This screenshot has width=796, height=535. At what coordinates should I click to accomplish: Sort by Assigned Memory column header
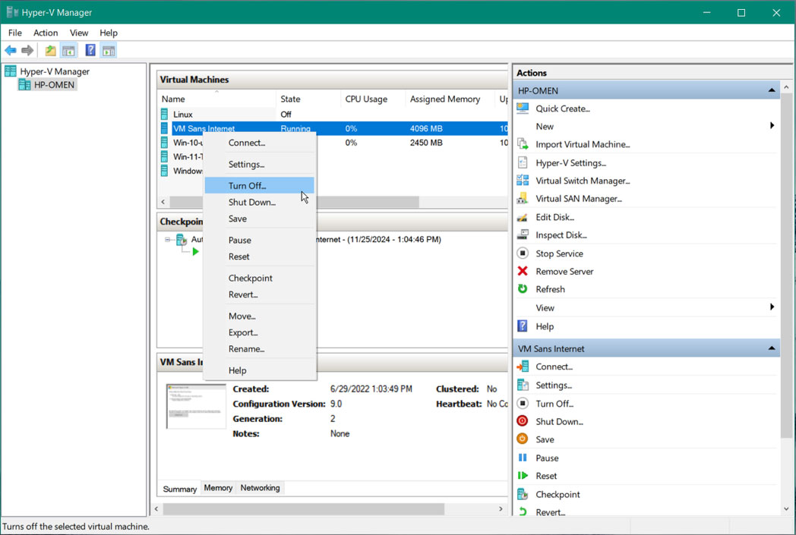click(x=450, y=99)
